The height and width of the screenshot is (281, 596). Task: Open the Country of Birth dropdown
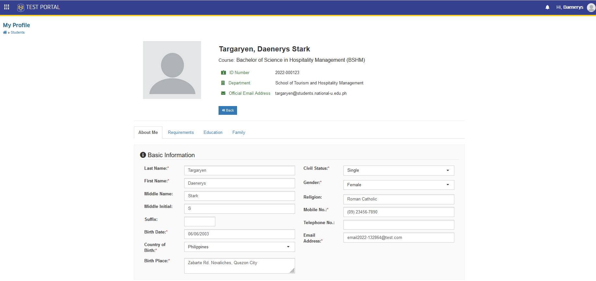239,247
